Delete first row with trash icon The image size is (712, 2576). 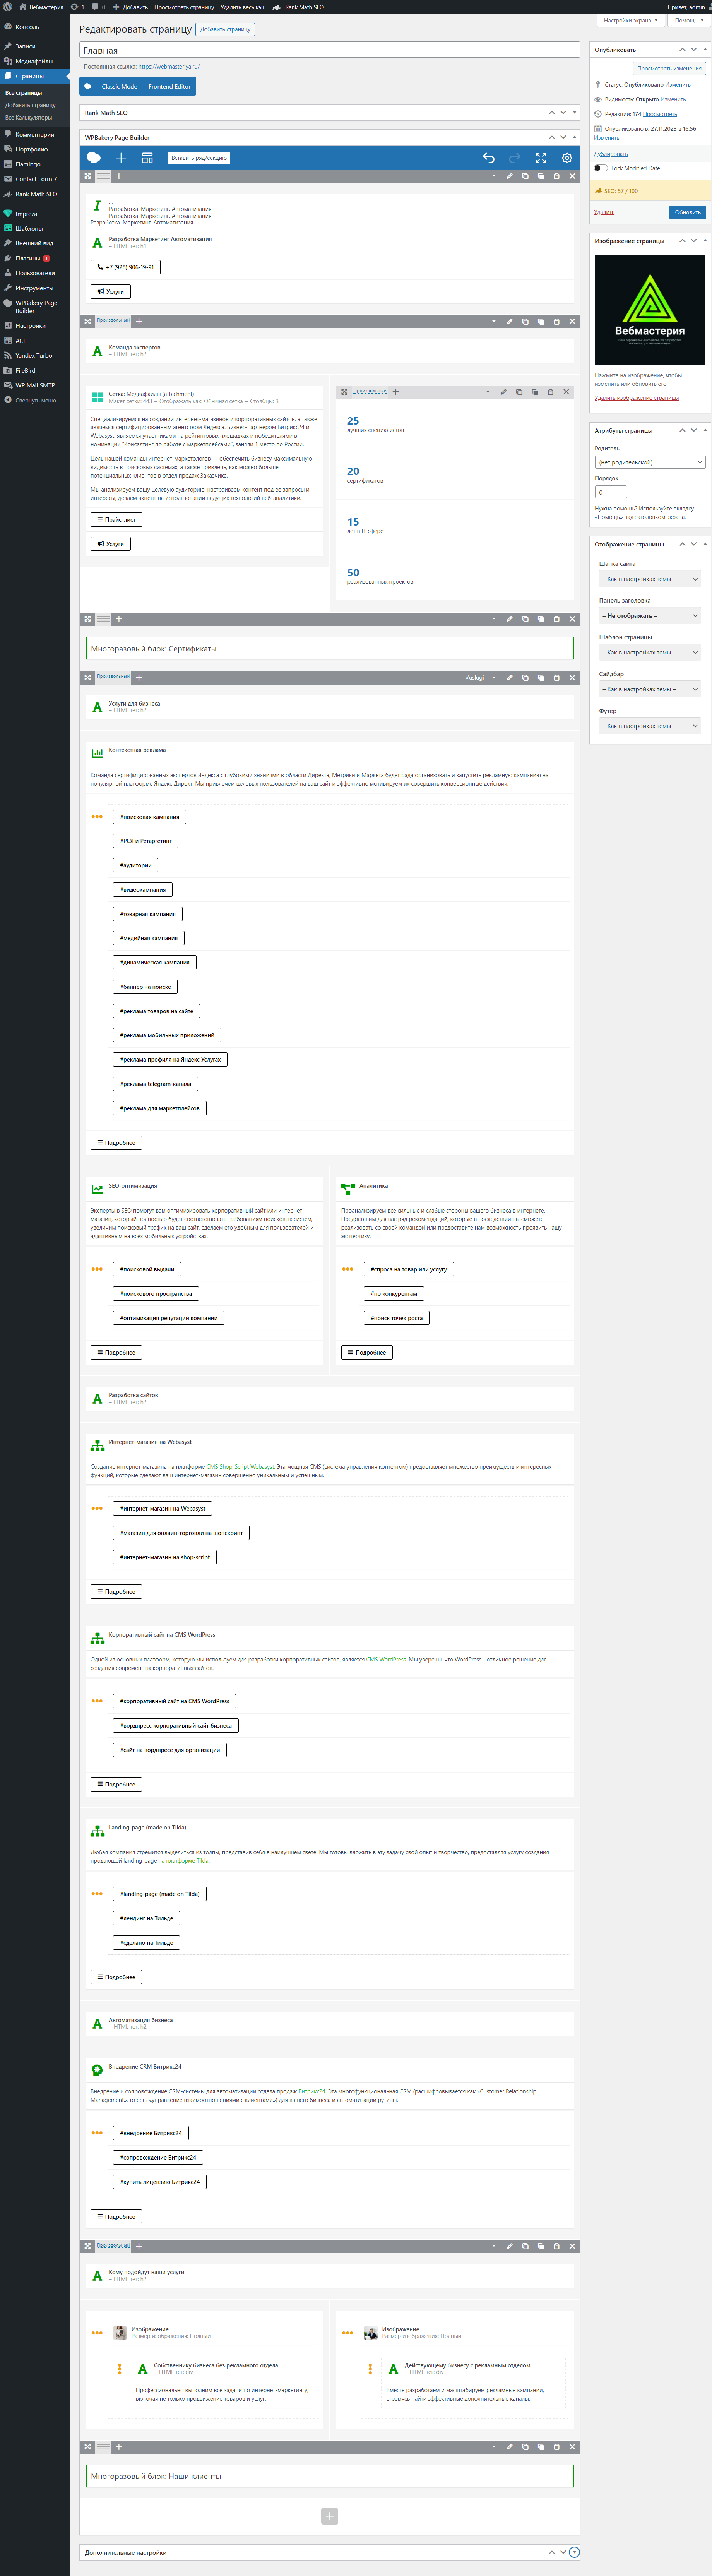(556, 176)
